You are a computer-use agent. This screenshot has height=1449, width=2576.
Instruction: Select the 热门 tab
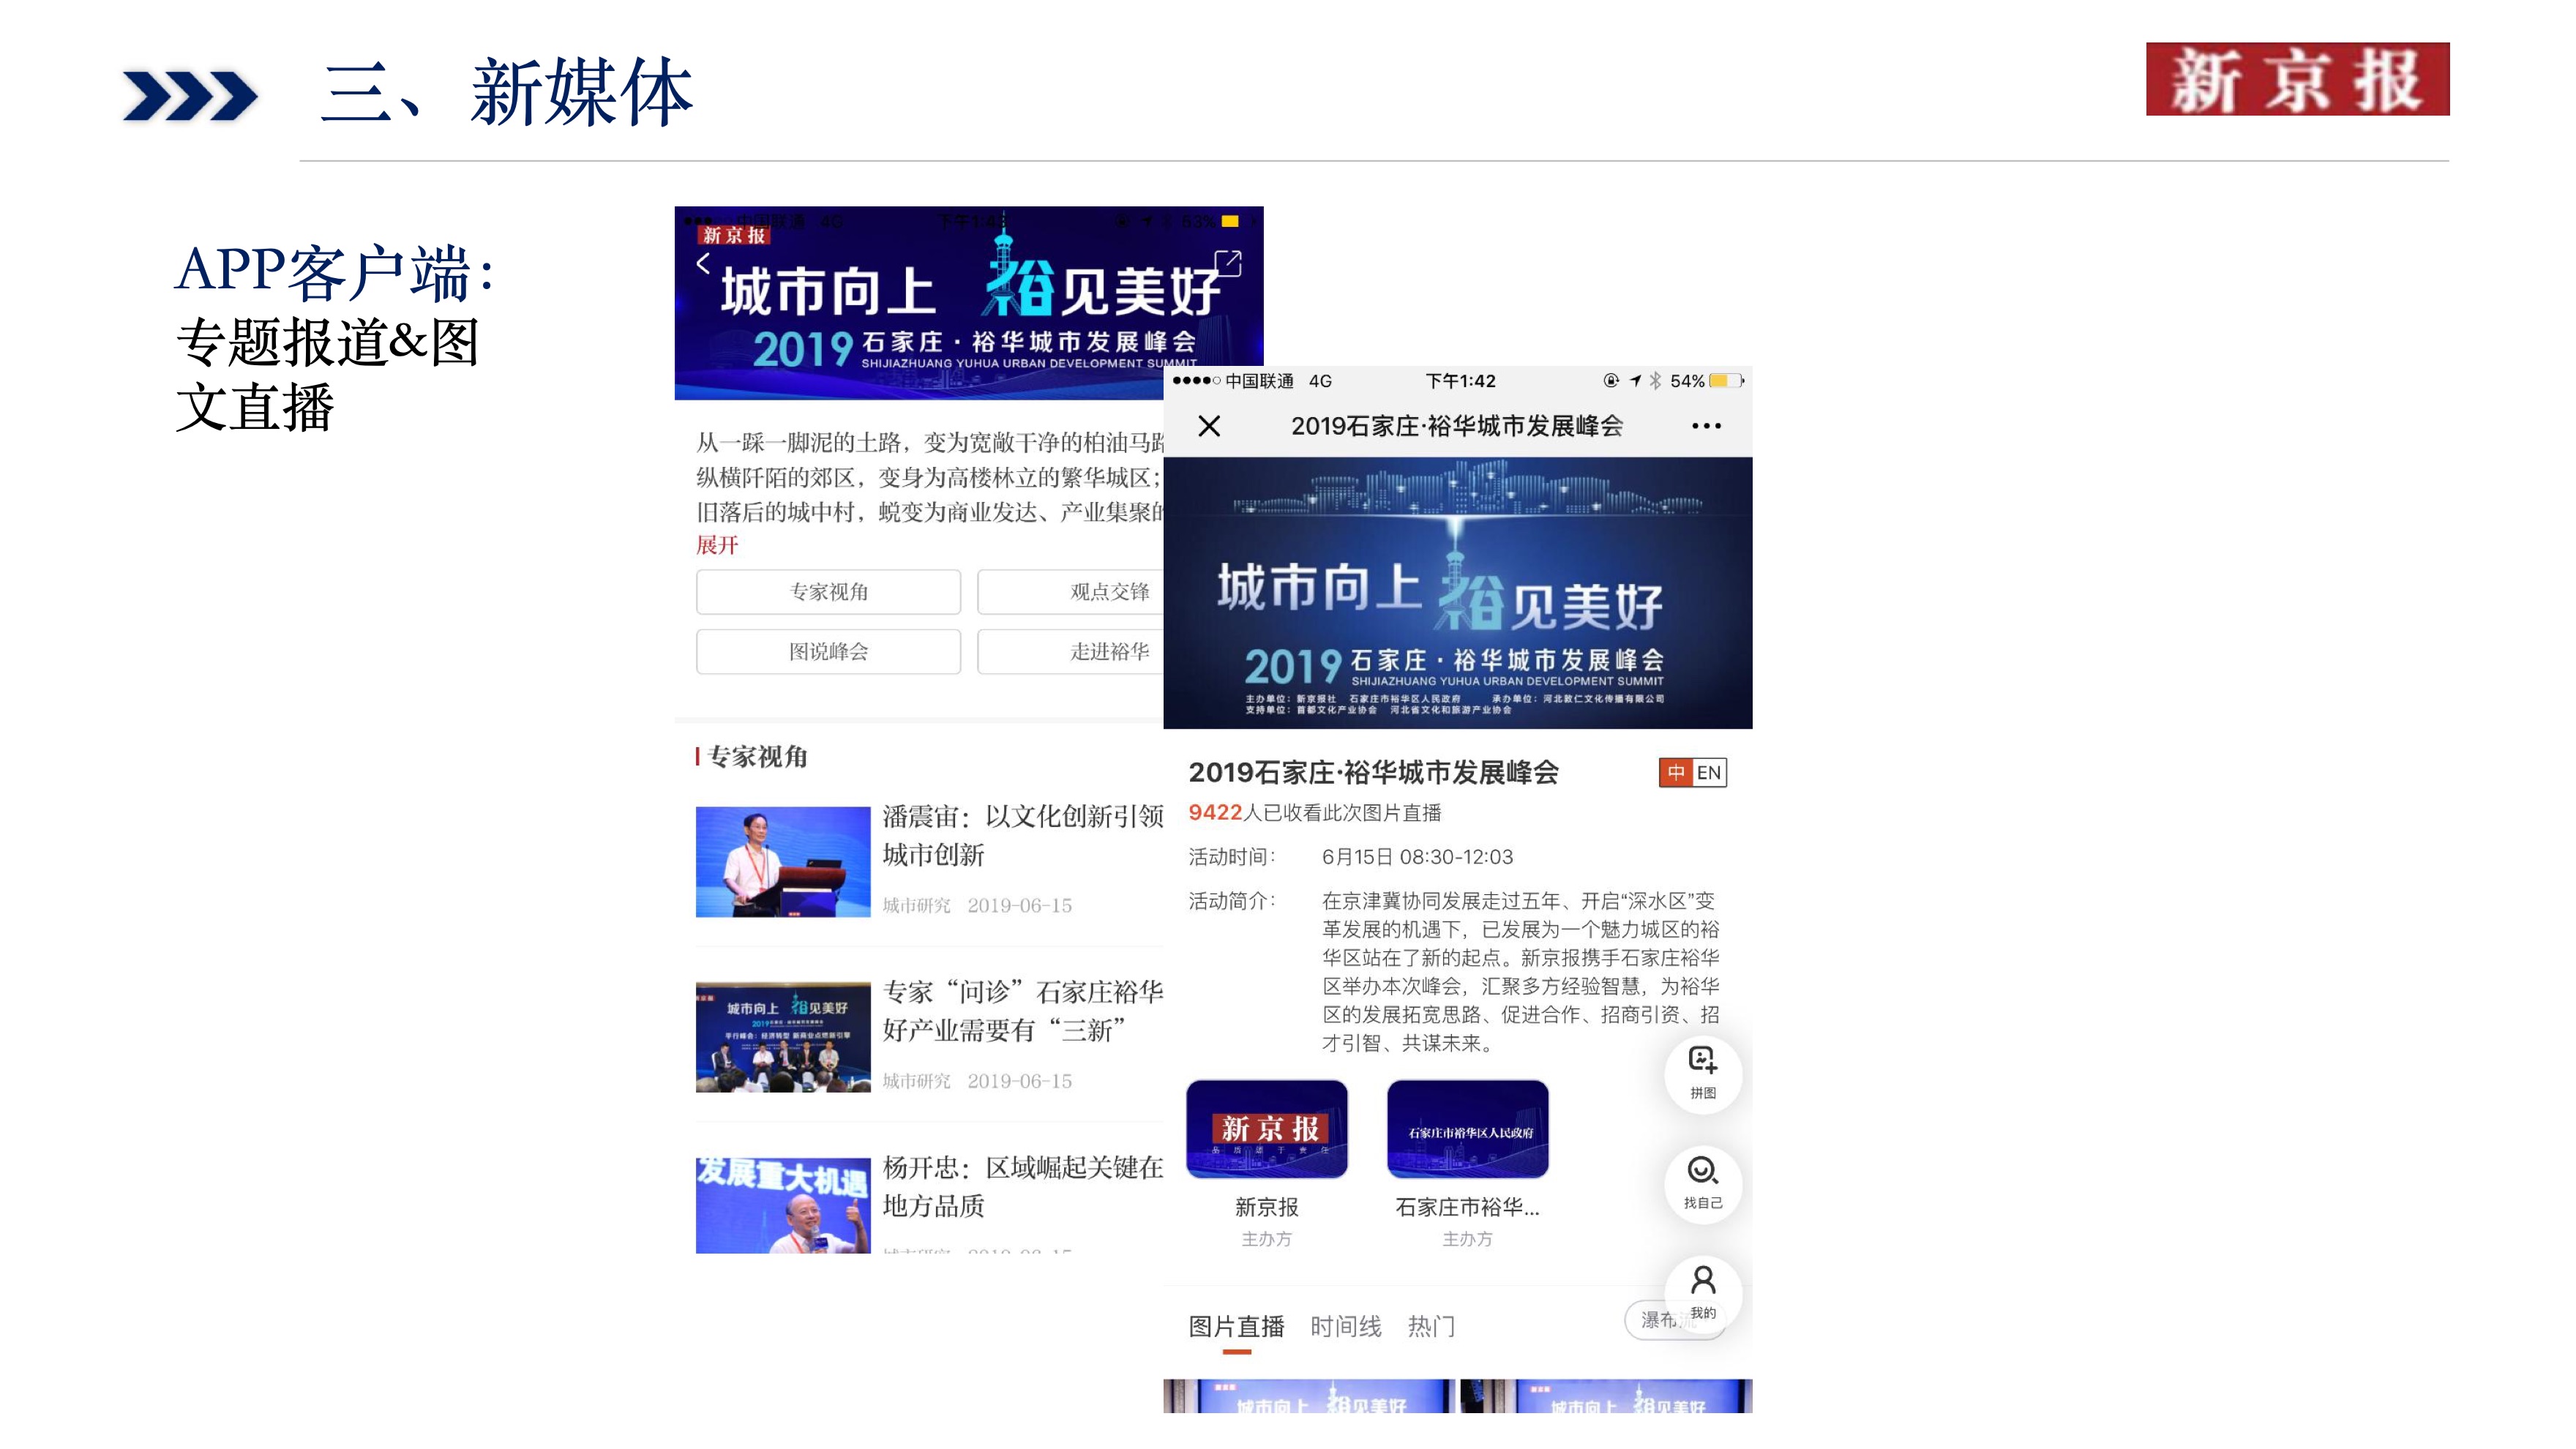click(x=1431, y=1327)
